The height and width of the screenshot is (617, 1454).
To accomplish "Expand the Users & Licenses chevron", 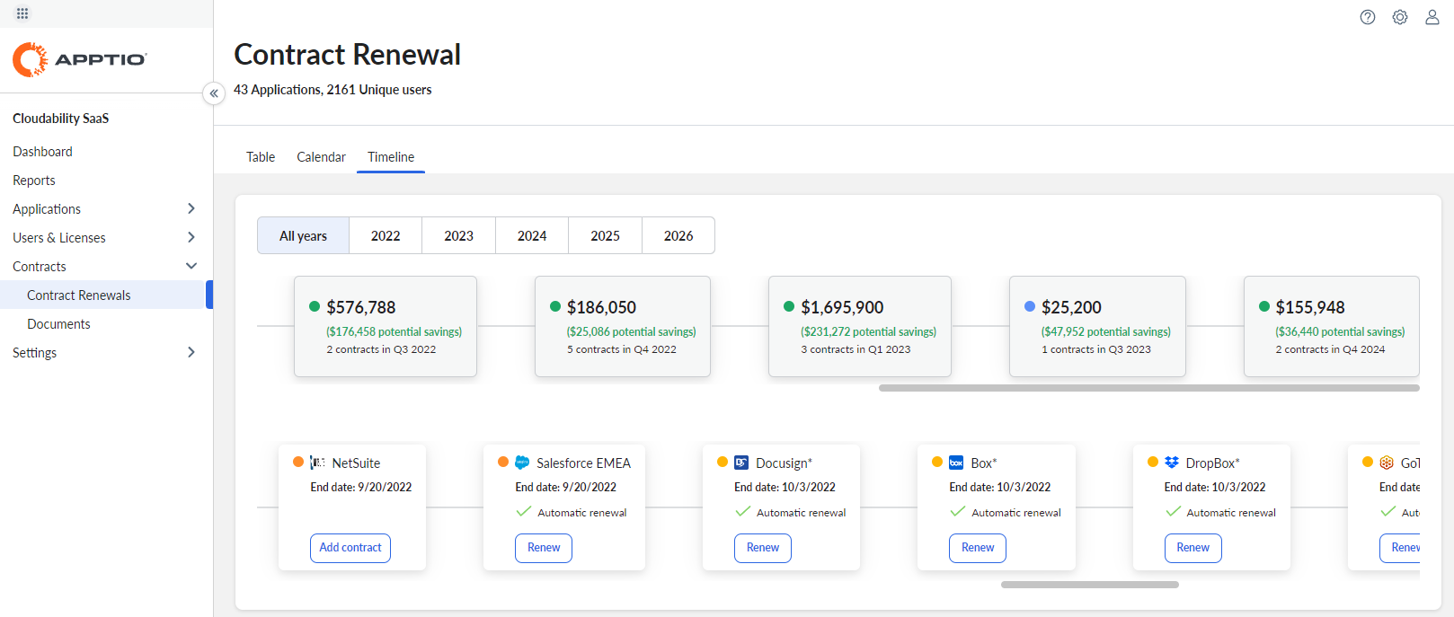I will [191, 237].
